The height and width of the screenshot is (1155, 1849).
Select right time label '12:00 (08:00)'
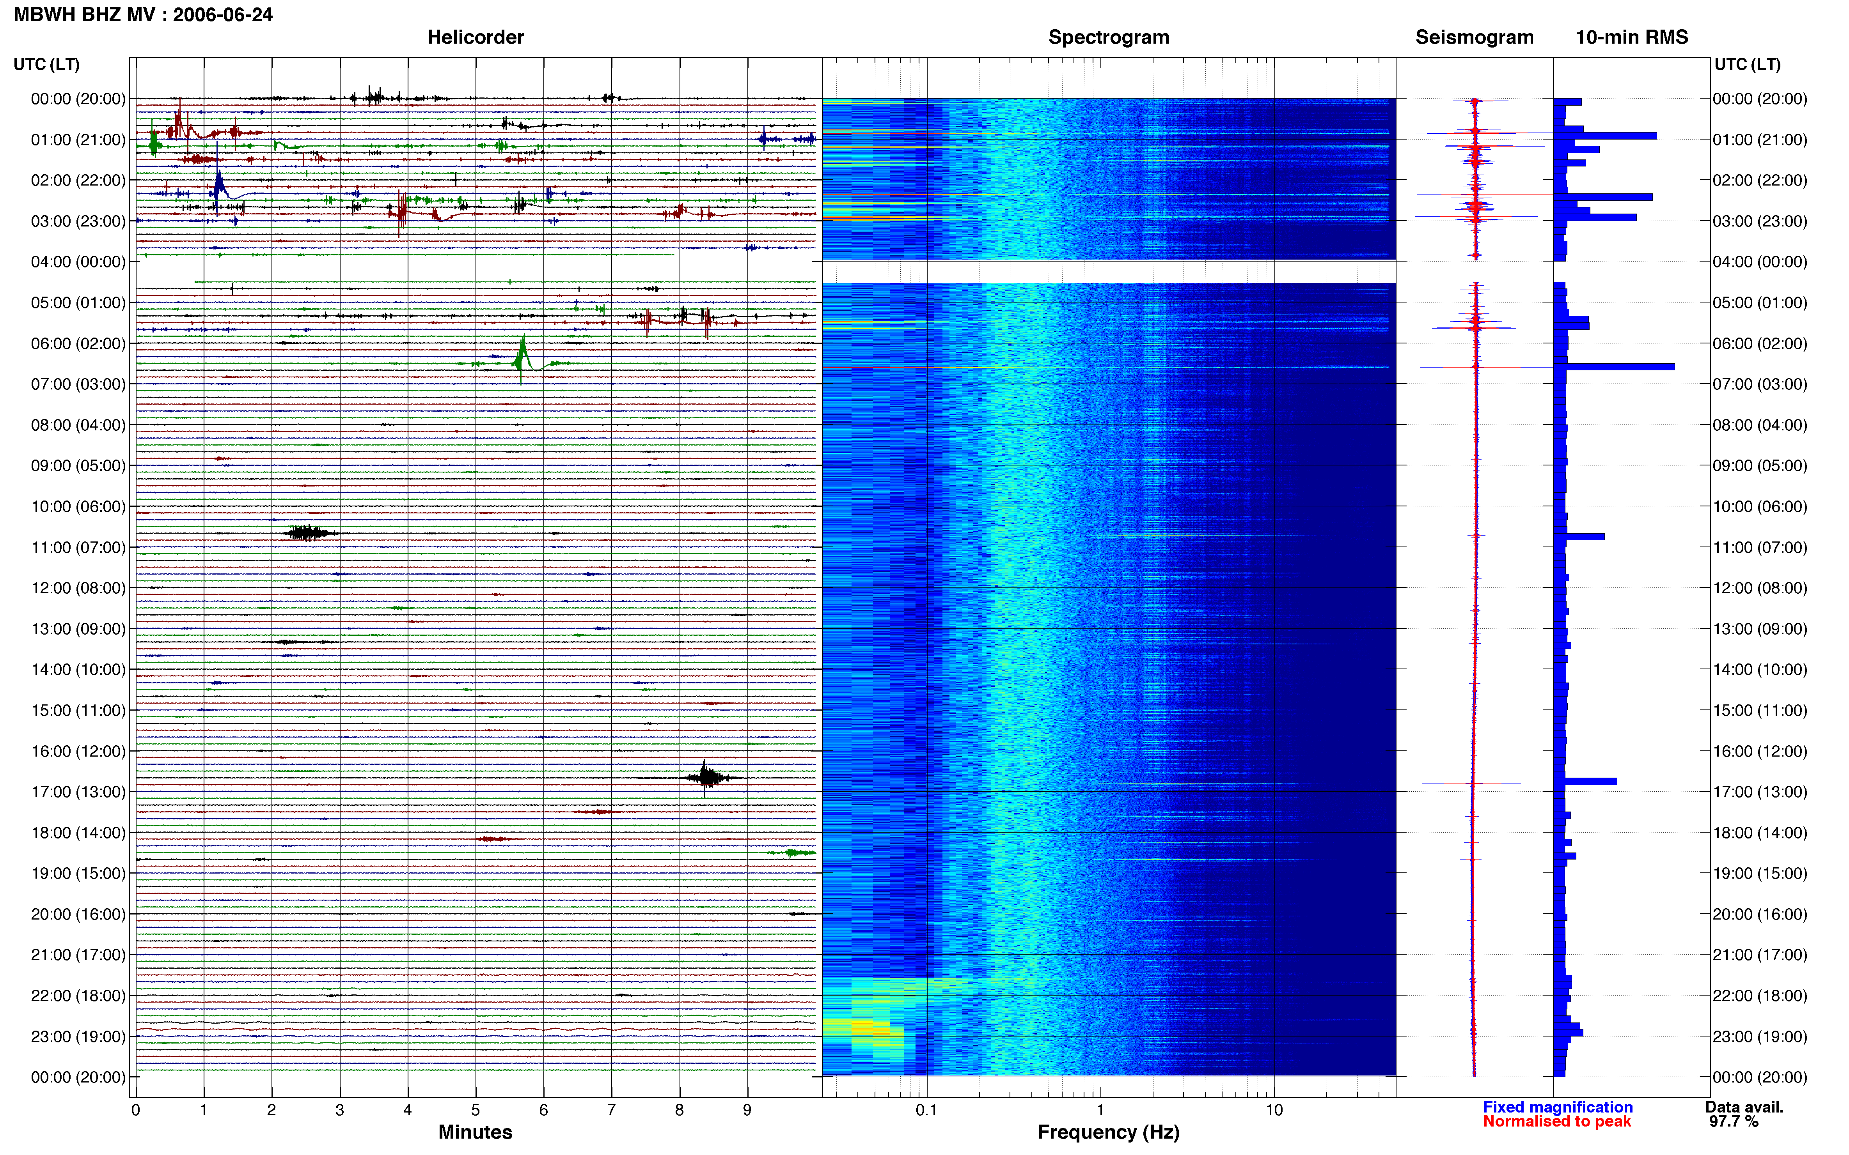click(1760, 588)
